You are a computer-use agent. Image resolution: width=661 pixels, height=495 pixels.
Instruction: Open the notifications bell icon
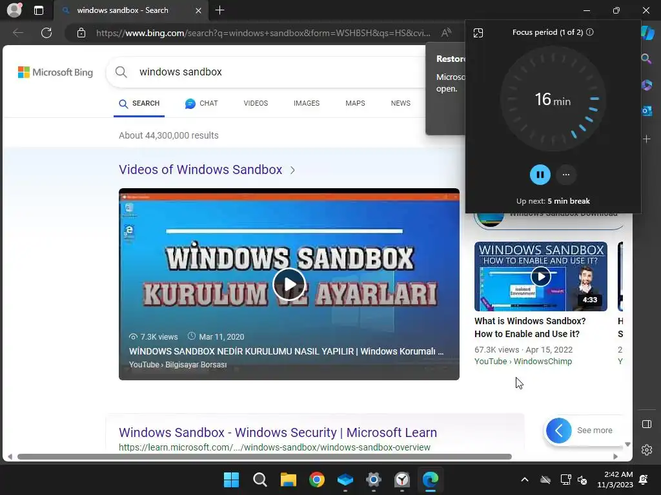[x=644, y=480]
